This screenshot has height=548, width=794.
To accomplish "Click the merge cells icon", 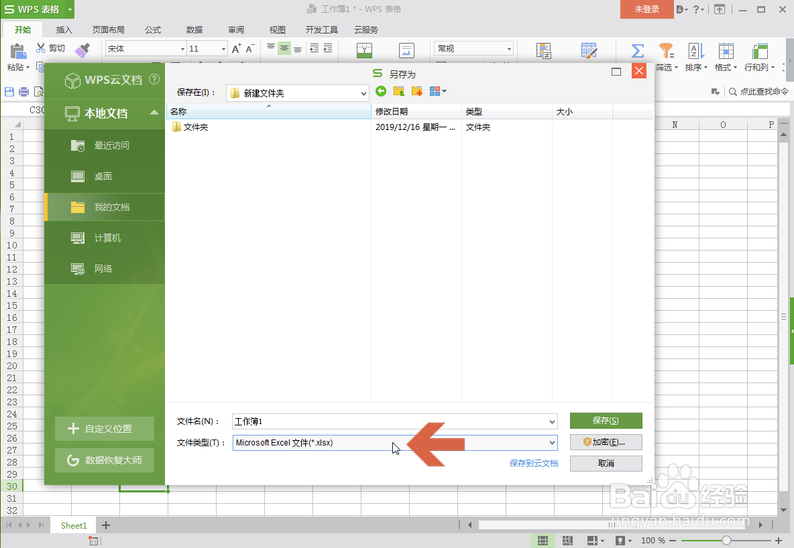I will pos(364,50).
